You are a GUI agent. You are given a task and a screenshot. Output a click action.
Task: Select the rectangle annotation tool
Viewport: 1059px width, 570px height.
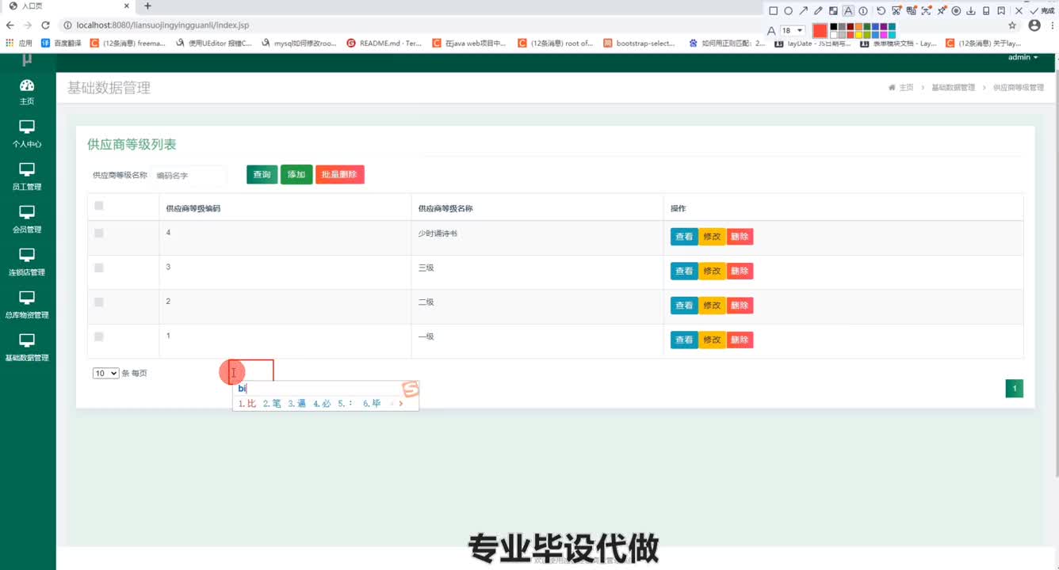coord(773,10)
